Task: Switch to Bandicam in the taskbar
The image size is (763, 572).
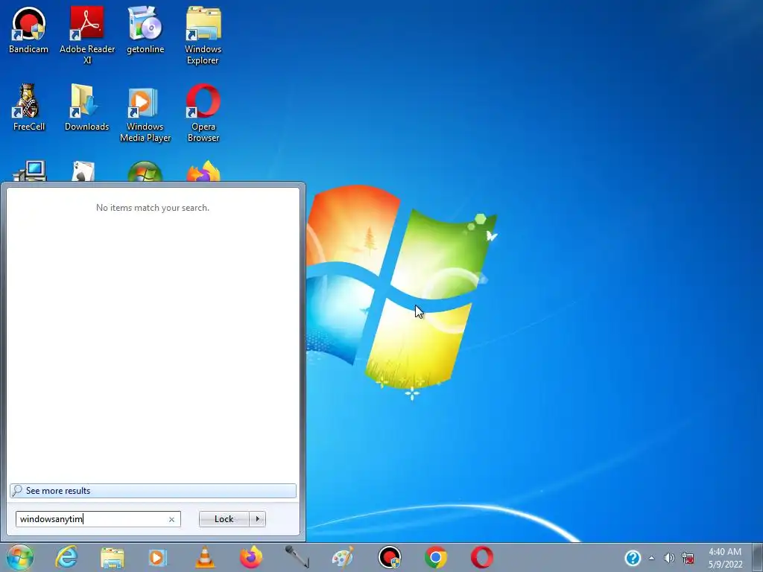Action: 389,557
